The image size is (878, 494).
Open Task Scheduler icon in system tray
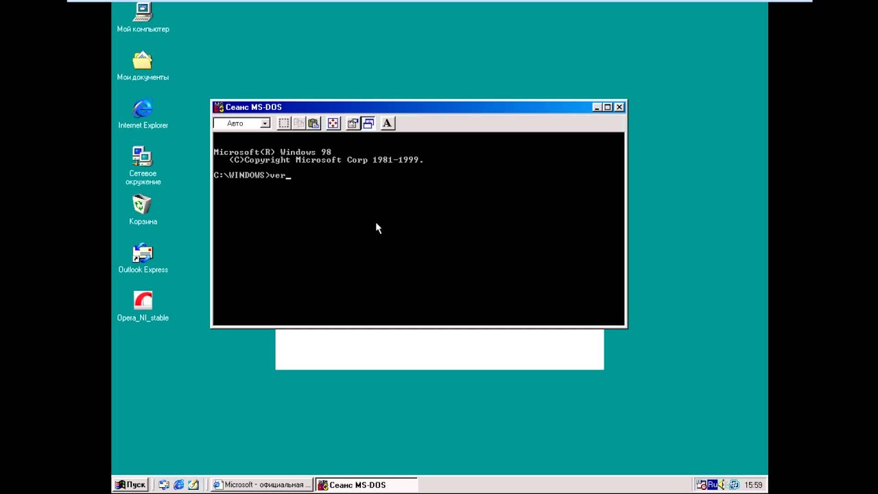click(x=701, y=485)
